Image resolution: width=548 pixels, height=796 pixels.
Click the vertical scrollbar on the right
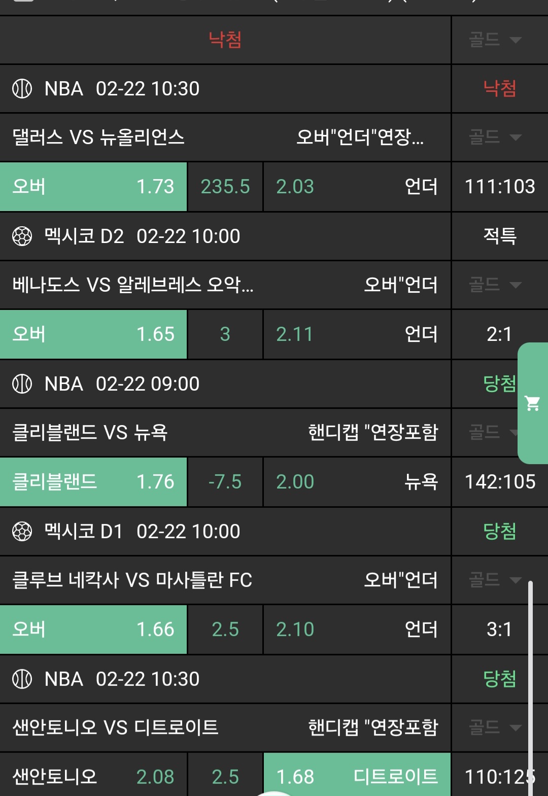point(530,685)
